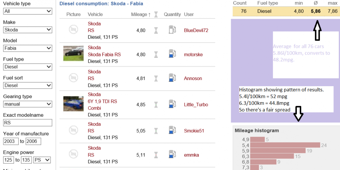Open the Skoda Fabia RS vehicle link
The image size is (340, 170).
click(104, 55)
